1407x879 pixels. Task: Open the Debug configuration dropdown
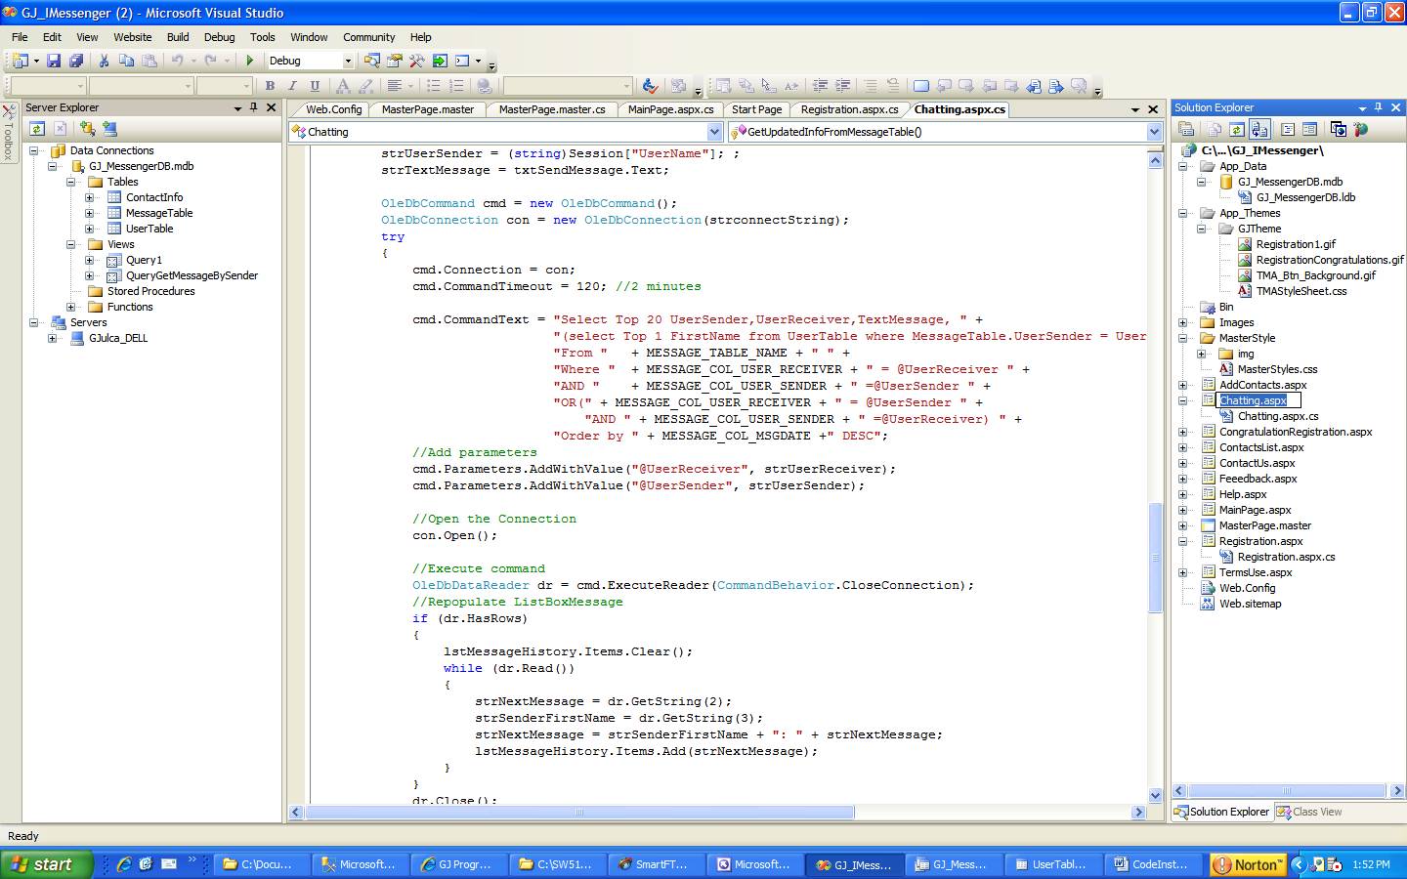[347, 61]
